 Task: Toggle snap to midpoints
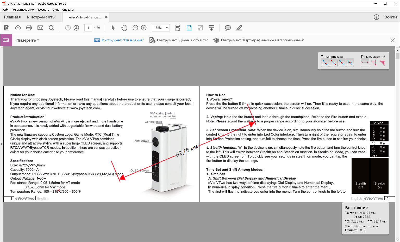342,63
